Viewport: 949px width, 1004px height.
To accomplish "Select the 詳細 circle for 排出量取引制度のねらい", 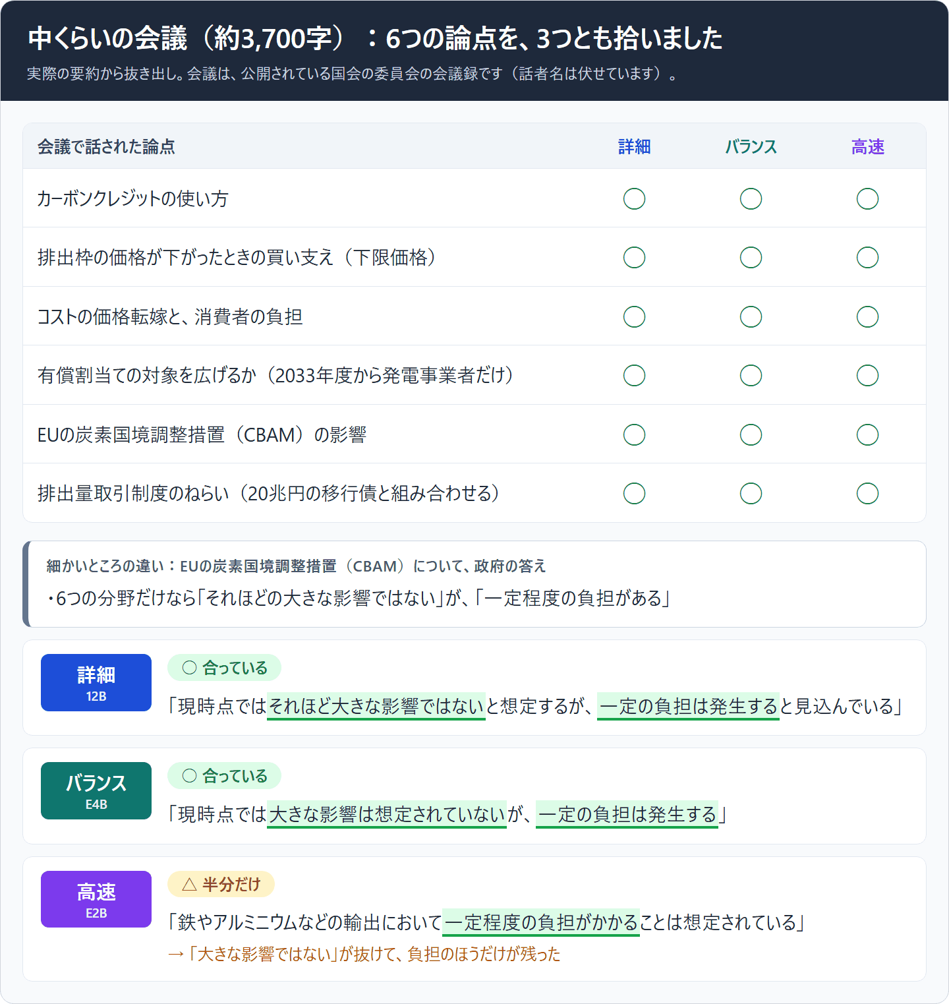I will click(634, 493).
